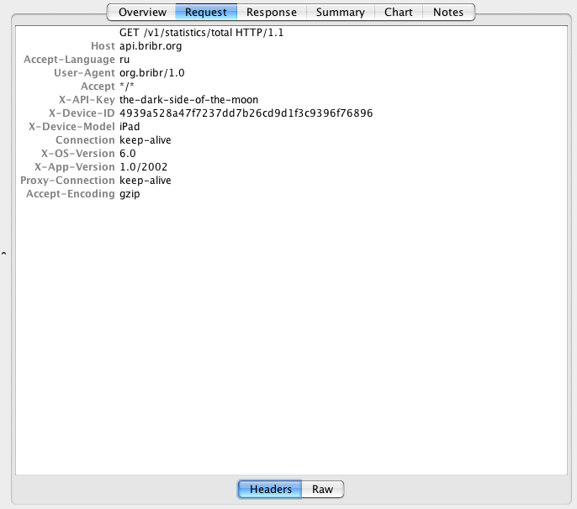
Task: Show the Chart tab
Action: 399,12
